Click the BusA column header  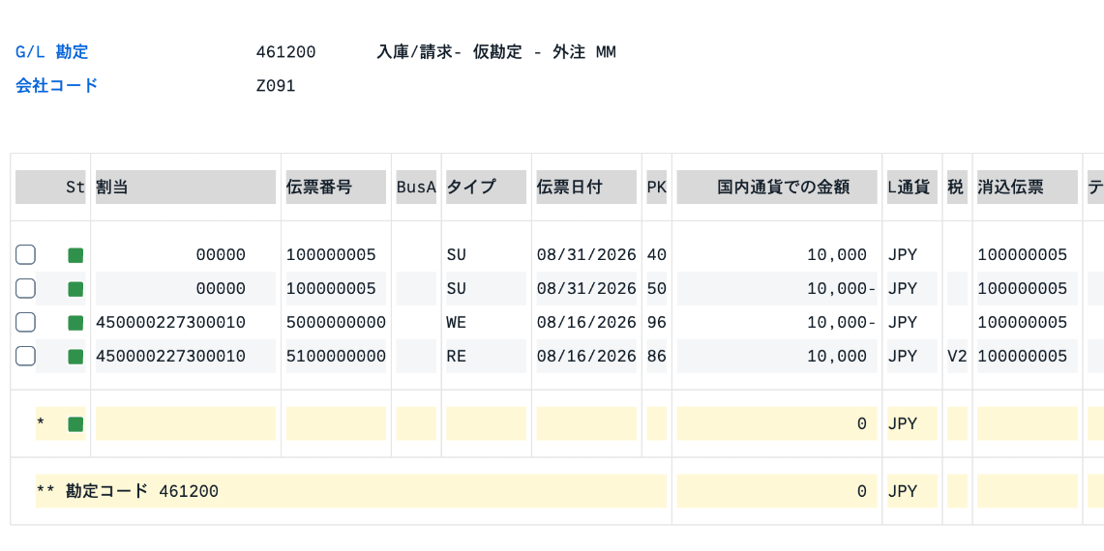pyautogui.click(x=416, y=188)
